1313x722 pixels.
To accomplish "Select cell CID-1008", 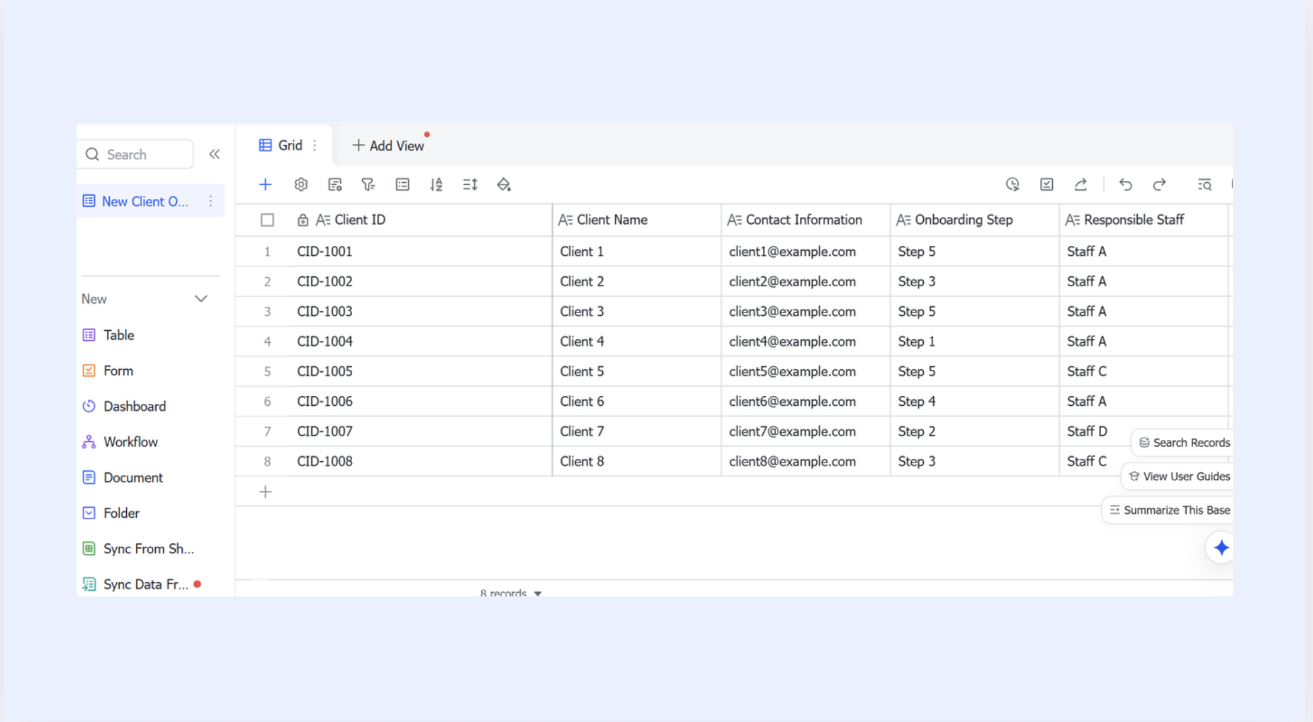I will (x=421, y=461).
